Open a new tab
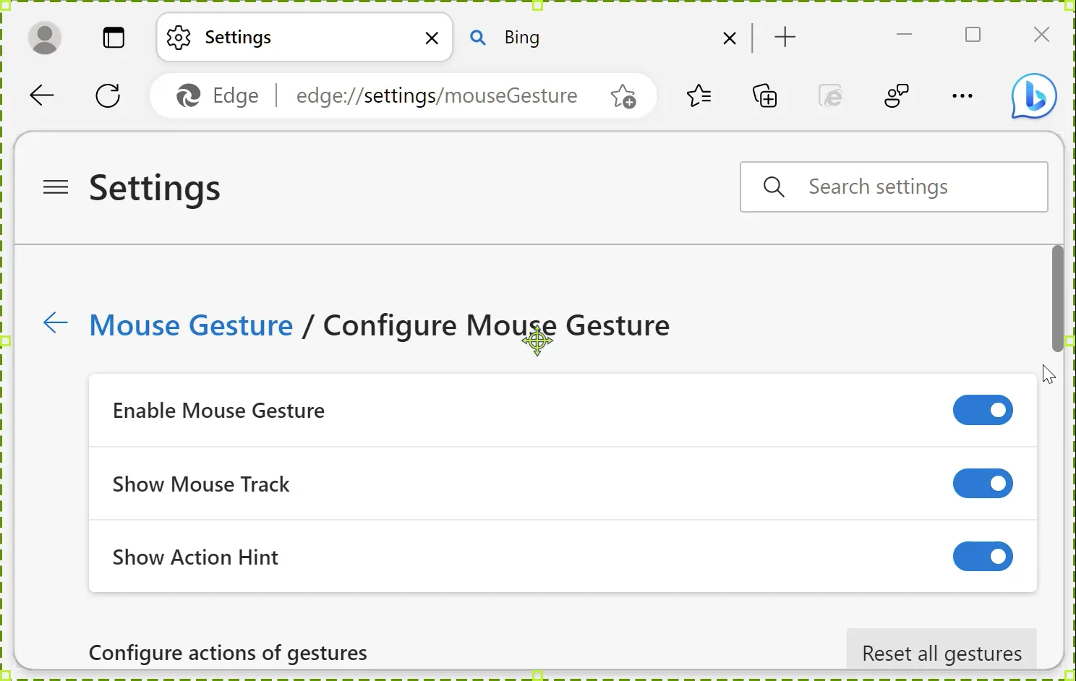Image resolution: width=1076 pixels, height=681 pixels. point(785,38)
